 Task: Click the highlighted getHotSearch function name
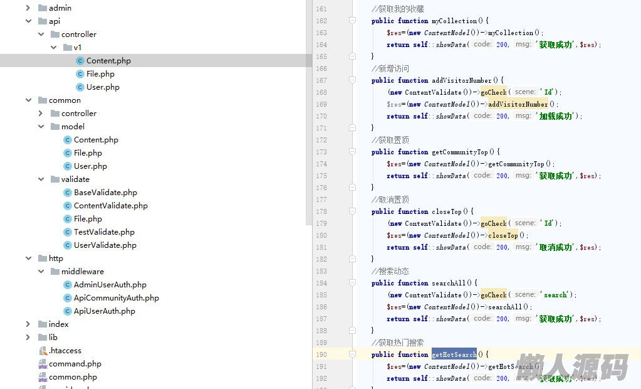pos(454,354)
